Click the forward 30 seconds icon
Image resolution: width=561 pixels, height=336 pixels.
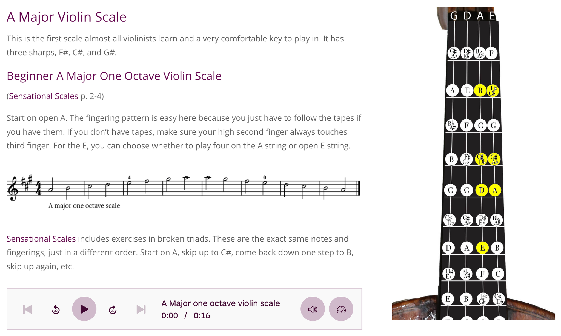[x=113, y=309]
